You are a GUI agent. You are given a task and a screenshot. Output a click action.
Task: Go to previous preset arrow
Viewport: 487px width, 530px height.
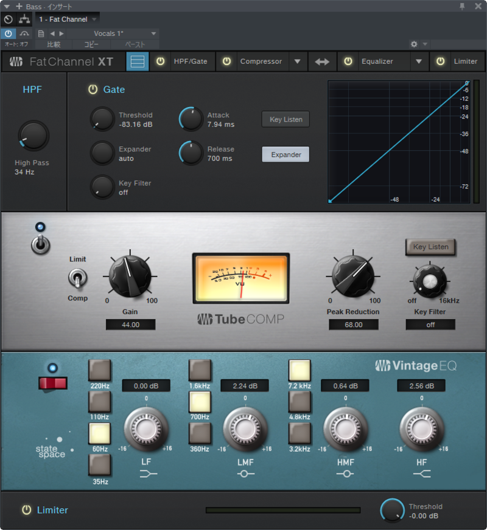[52, 33]
